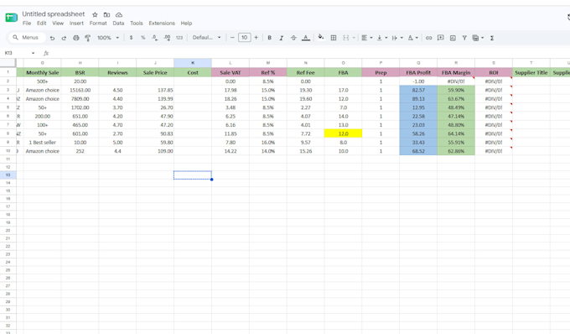Click the Print icon

[x=76, y=38]
